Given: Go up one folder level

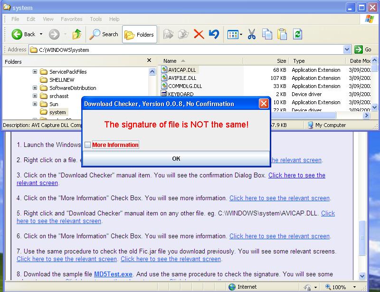Looking at the screenshot, I should tap(77, 34).
